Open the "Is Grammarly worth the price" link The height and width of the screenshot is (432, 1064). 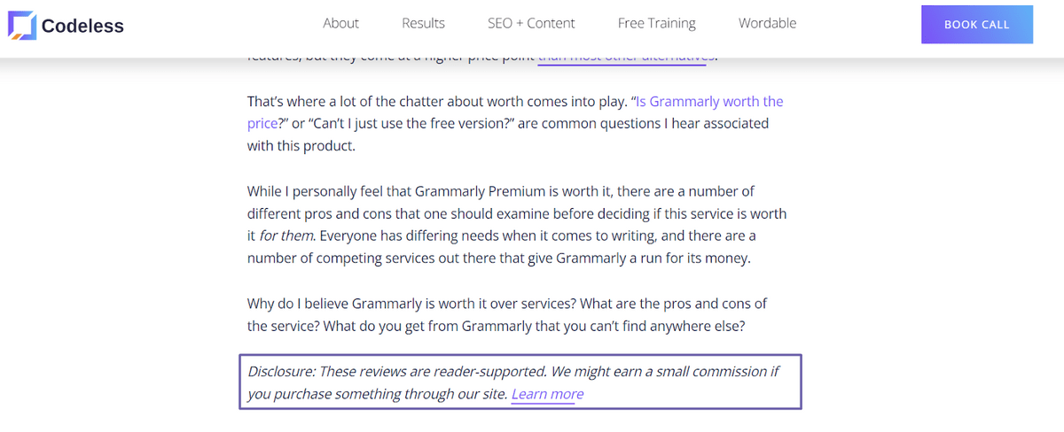pos(709,102)
